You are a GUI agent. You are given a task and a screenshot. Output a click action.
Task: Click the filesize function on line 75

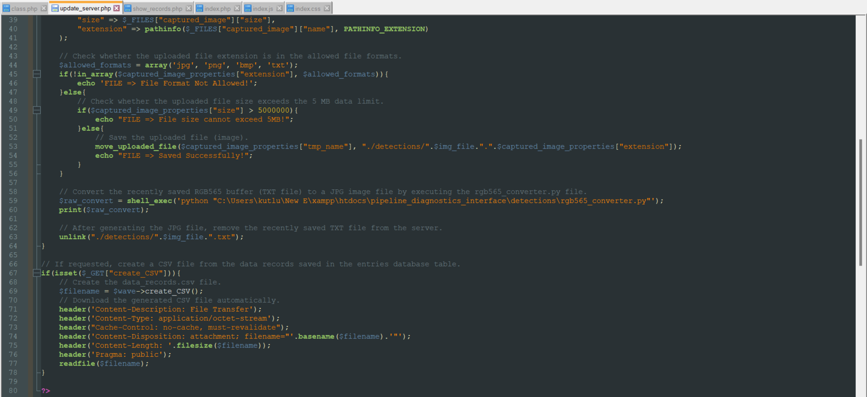[195, 345]
